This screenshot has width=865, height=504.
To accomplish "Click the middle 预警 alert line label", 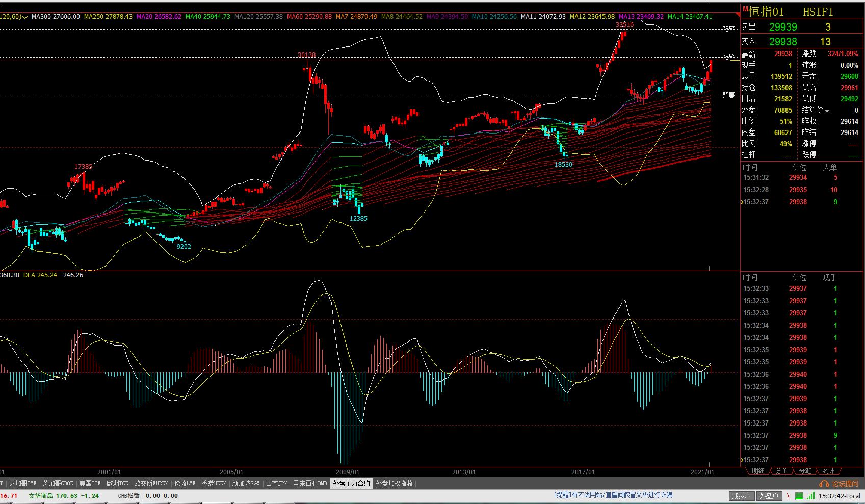I will pyautogui.click(x=729, y=58).
